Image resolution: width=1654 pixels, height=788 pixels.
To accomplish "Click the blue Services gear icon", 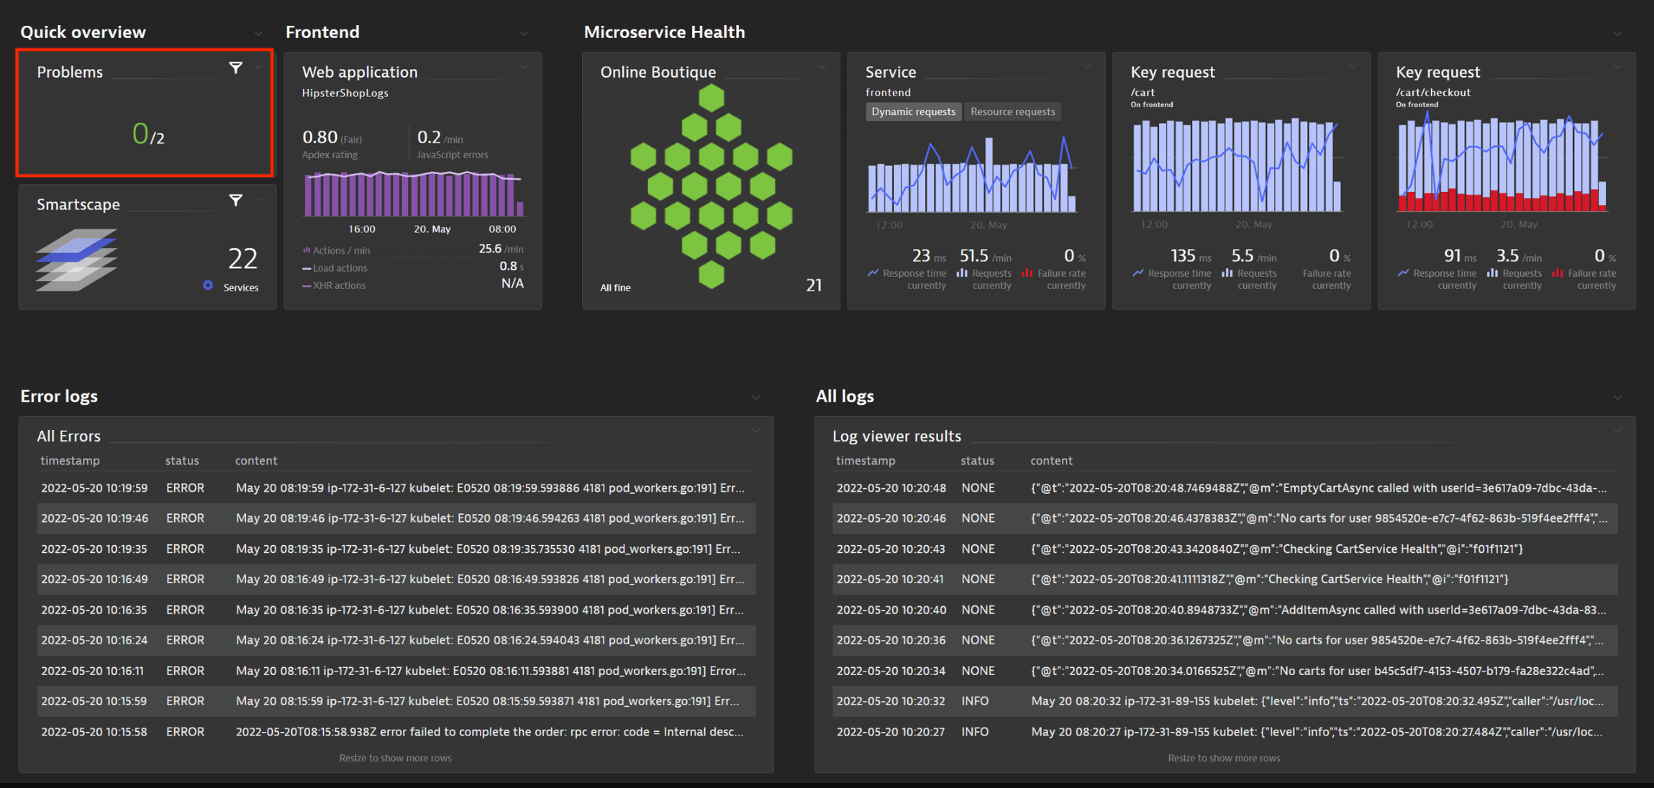I will (x=208, y=285).
